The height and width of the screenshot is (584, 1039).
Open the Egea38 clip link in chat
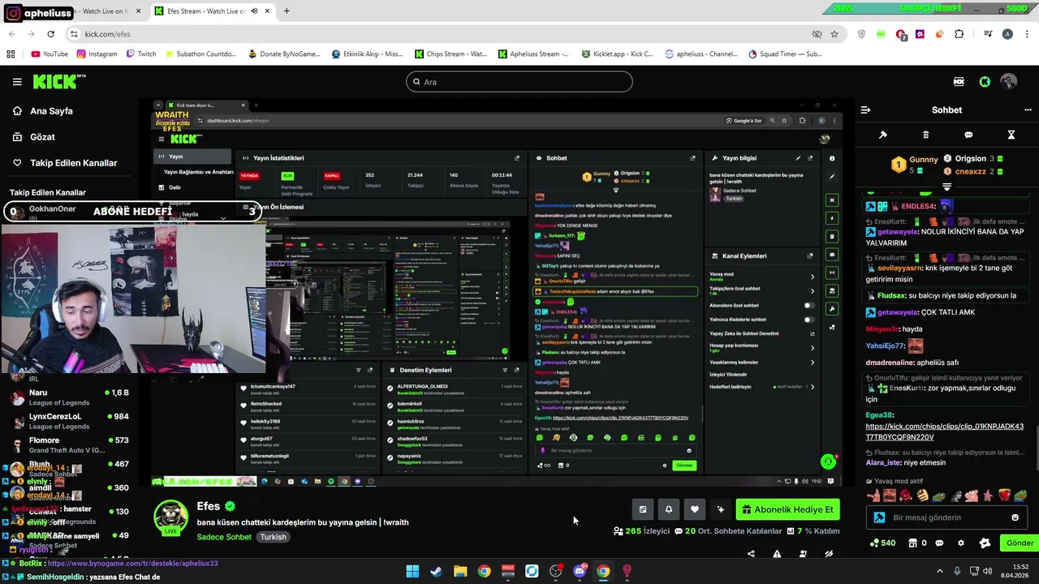tap(945, 432)
